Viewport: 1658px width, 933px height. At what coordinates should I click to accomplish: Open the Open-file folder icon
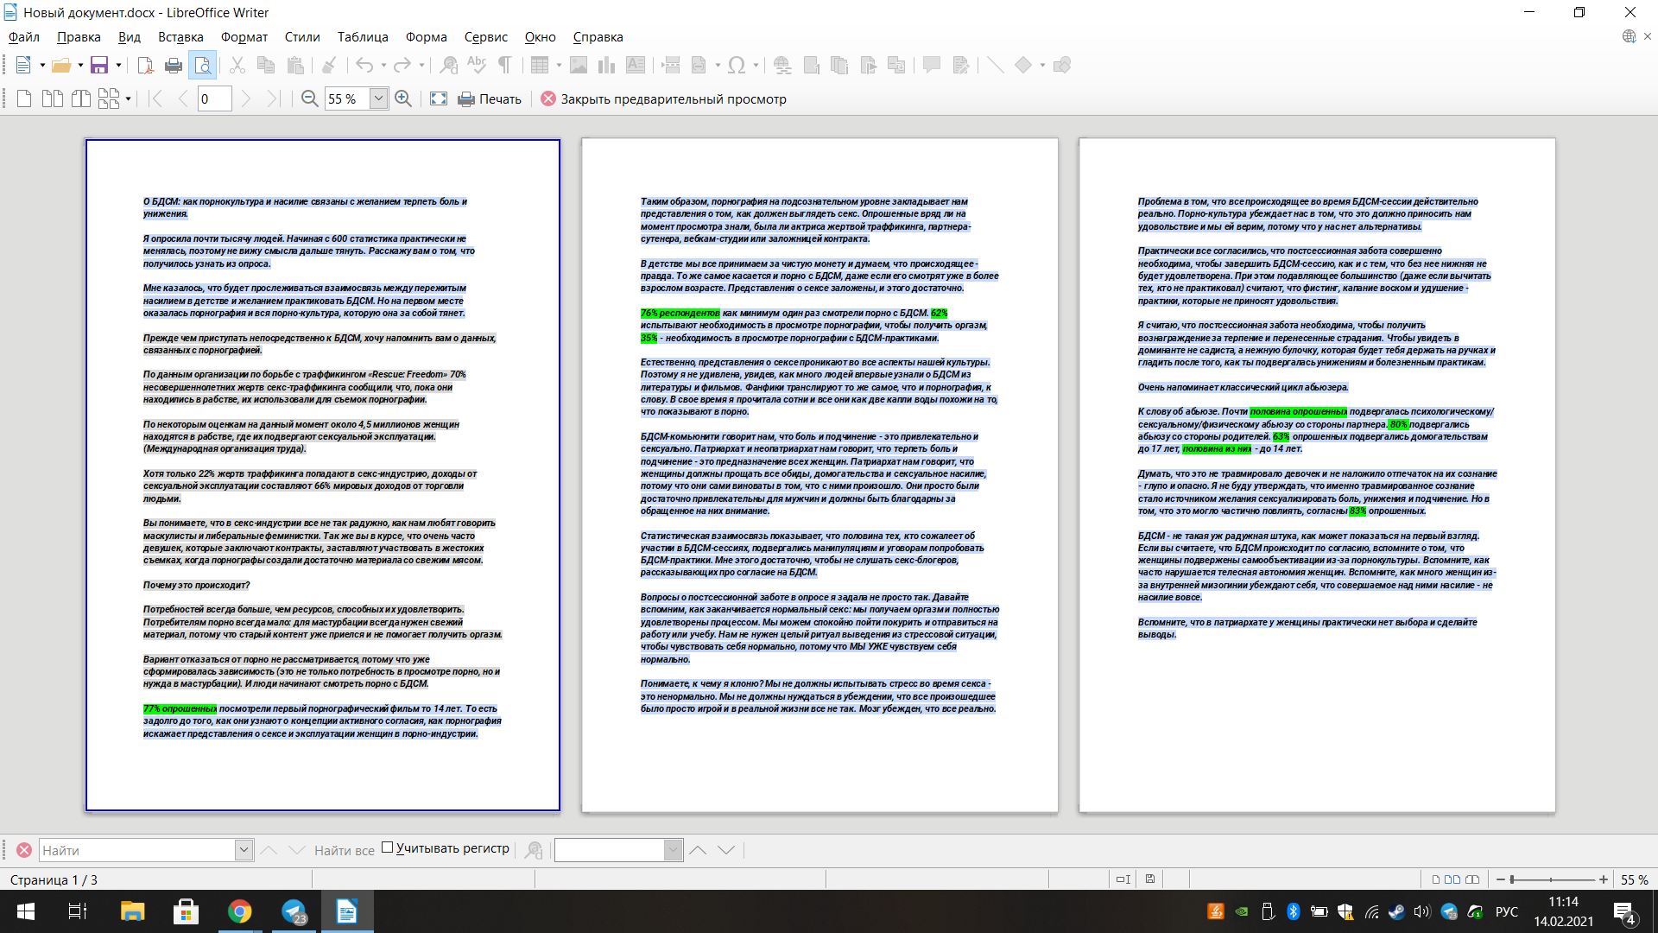click(x=60, y=65)
